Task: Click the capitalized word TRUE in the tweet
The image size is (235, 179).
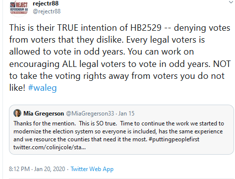Action: (67, 28)
